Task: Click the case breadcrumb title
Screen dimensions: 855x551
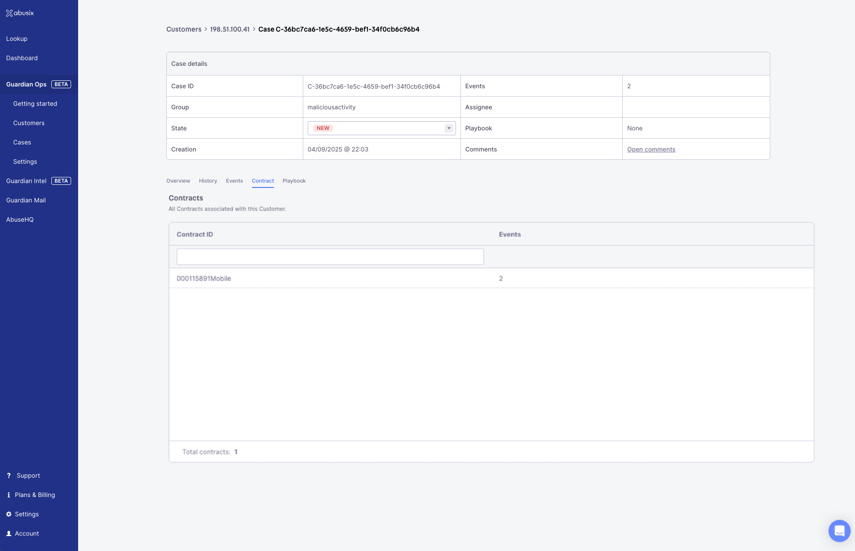Action: (x=339, y=29)
